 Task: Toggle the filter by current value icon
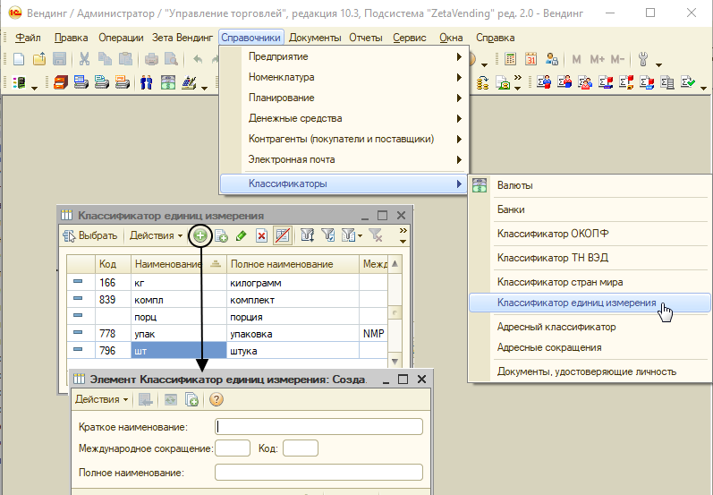327,235
